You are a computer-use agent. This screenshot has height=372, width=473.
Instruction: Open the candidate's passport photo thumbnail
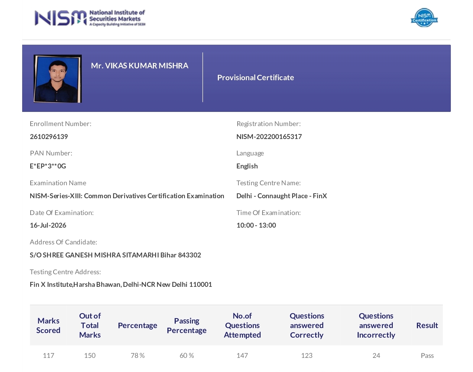pos(58,79)
